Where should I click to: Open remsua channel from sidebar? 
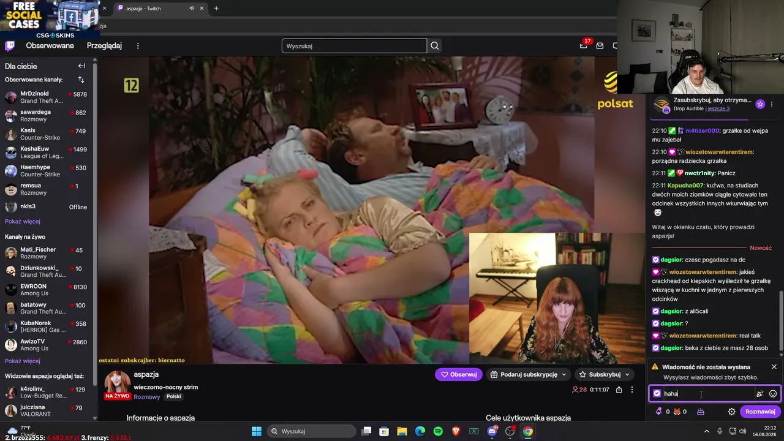pyautogui.click(x=47, y=189)
